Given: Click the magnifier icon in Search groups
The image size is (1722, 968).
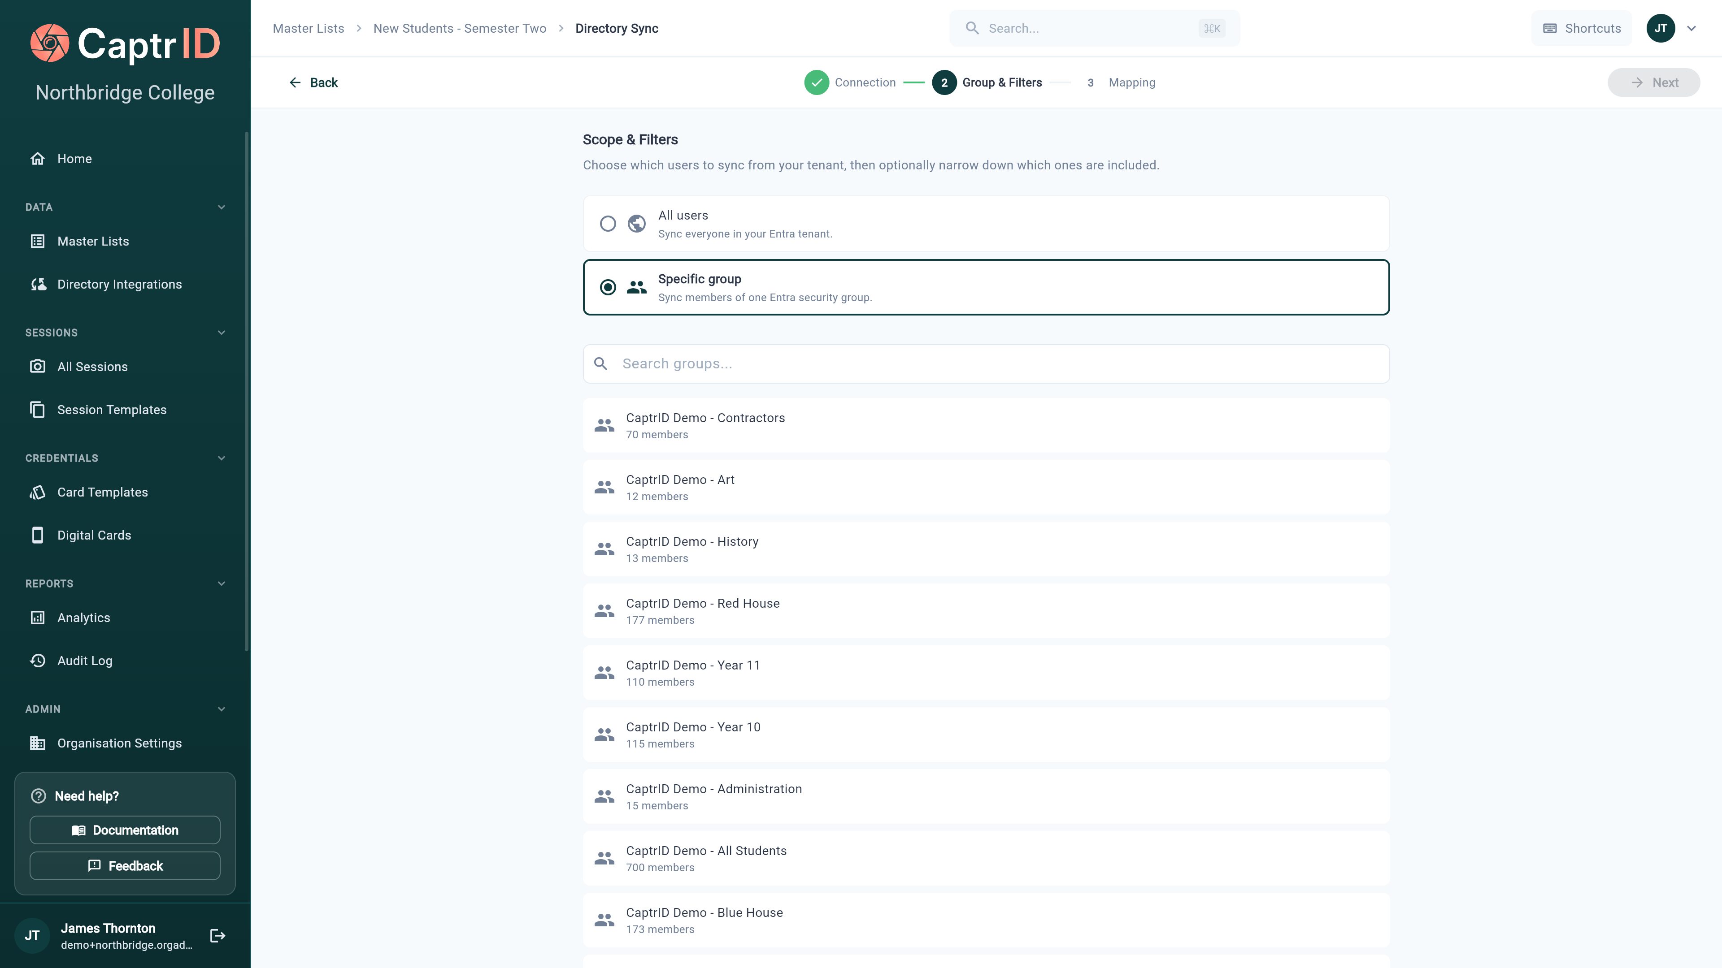Looking at the screenshot, I should coord(601,363).
